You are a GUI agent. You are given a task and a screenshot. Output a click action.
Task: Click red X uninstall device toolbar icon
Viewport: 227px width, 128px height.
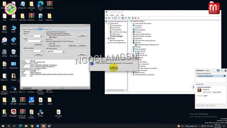135,18
